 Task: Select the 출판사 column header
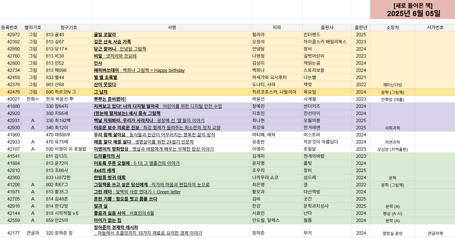[327, 28]
